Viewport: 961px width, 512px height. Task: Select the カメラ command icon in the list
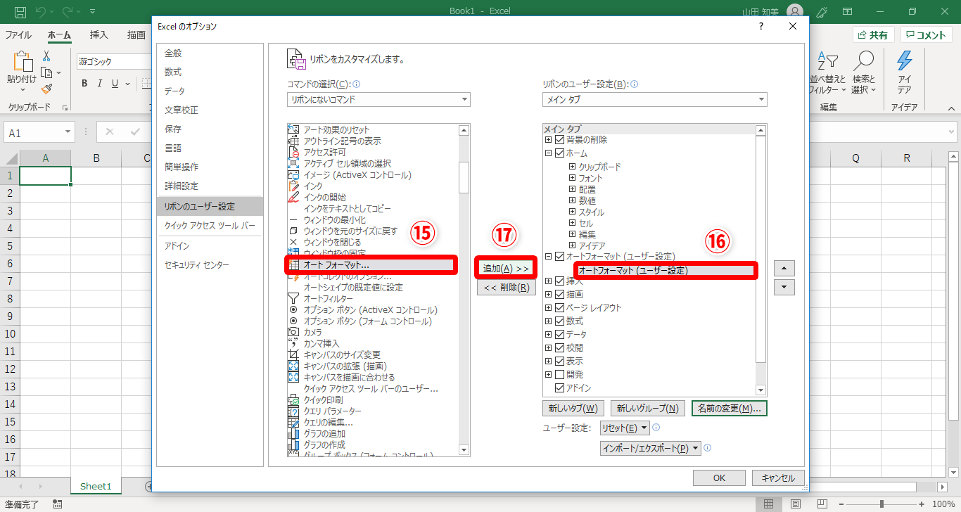[x=294, y=332]
